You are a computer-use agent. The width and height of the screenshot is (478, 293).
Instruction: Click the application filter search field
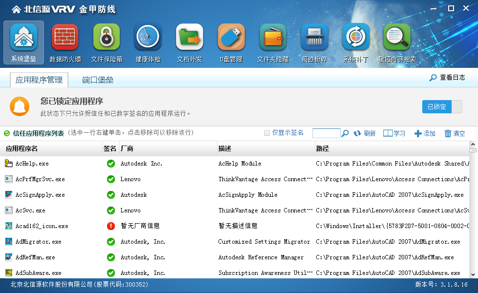[x=326, y=133]
